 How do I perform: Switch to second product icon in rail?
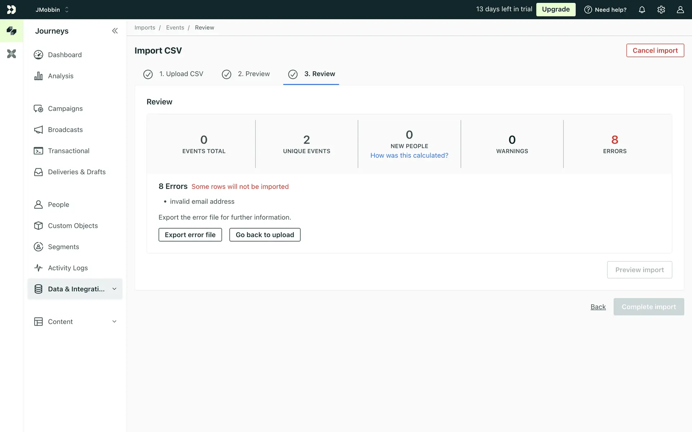pos(12,54)
